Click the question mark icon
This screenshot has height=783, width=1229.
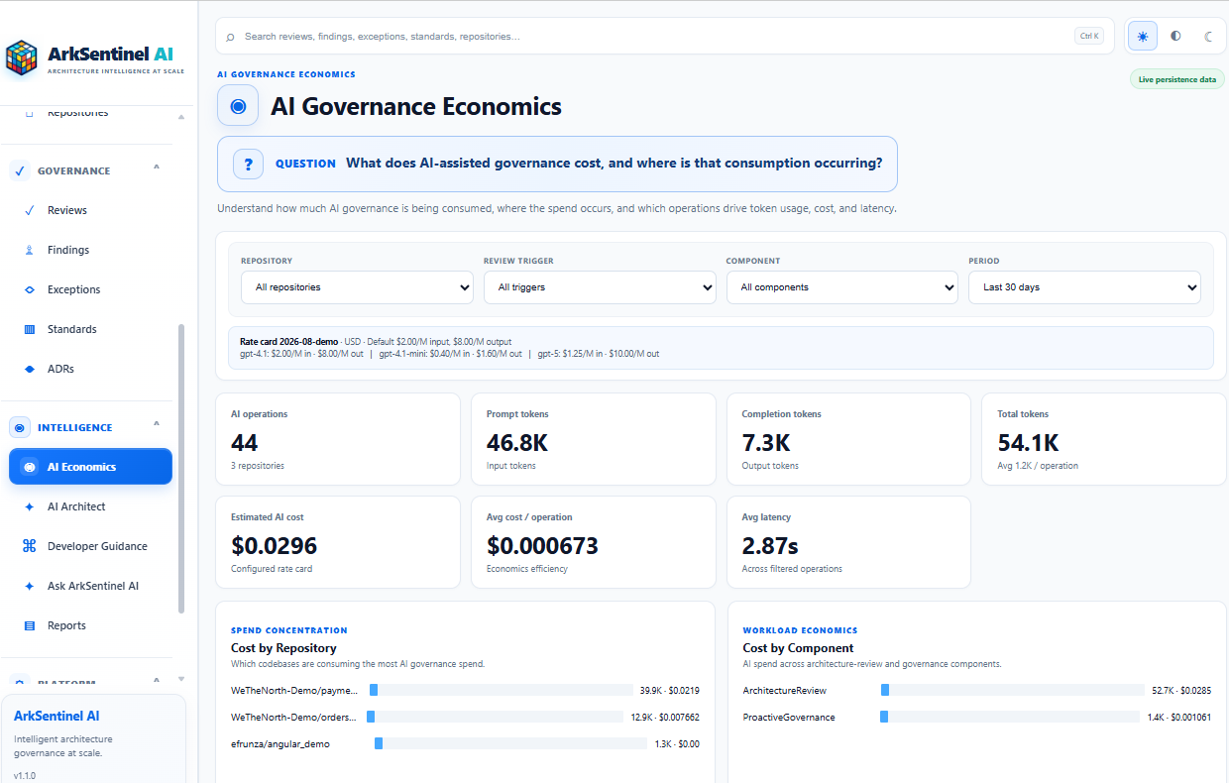pyautogui.click(x=248, y=164)
